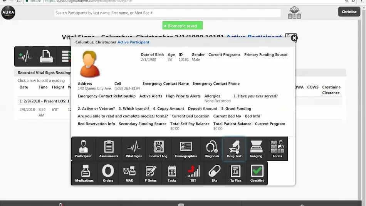Image resolution: width=366 pixels, height=206 pixels.
Task: Click the Secondary Funding Source label
Action: tap(143, 124)
